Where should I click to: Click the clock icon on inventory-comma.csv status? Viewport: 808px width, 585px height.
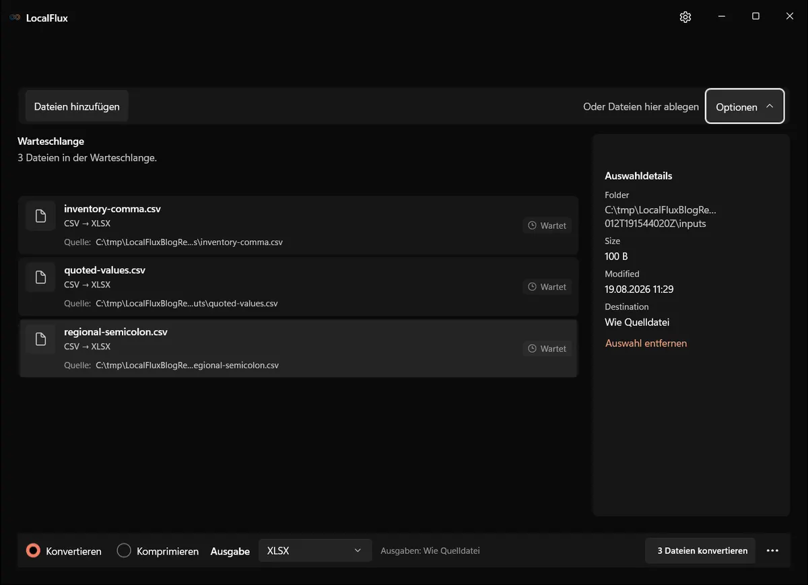(x=532, y=226)
